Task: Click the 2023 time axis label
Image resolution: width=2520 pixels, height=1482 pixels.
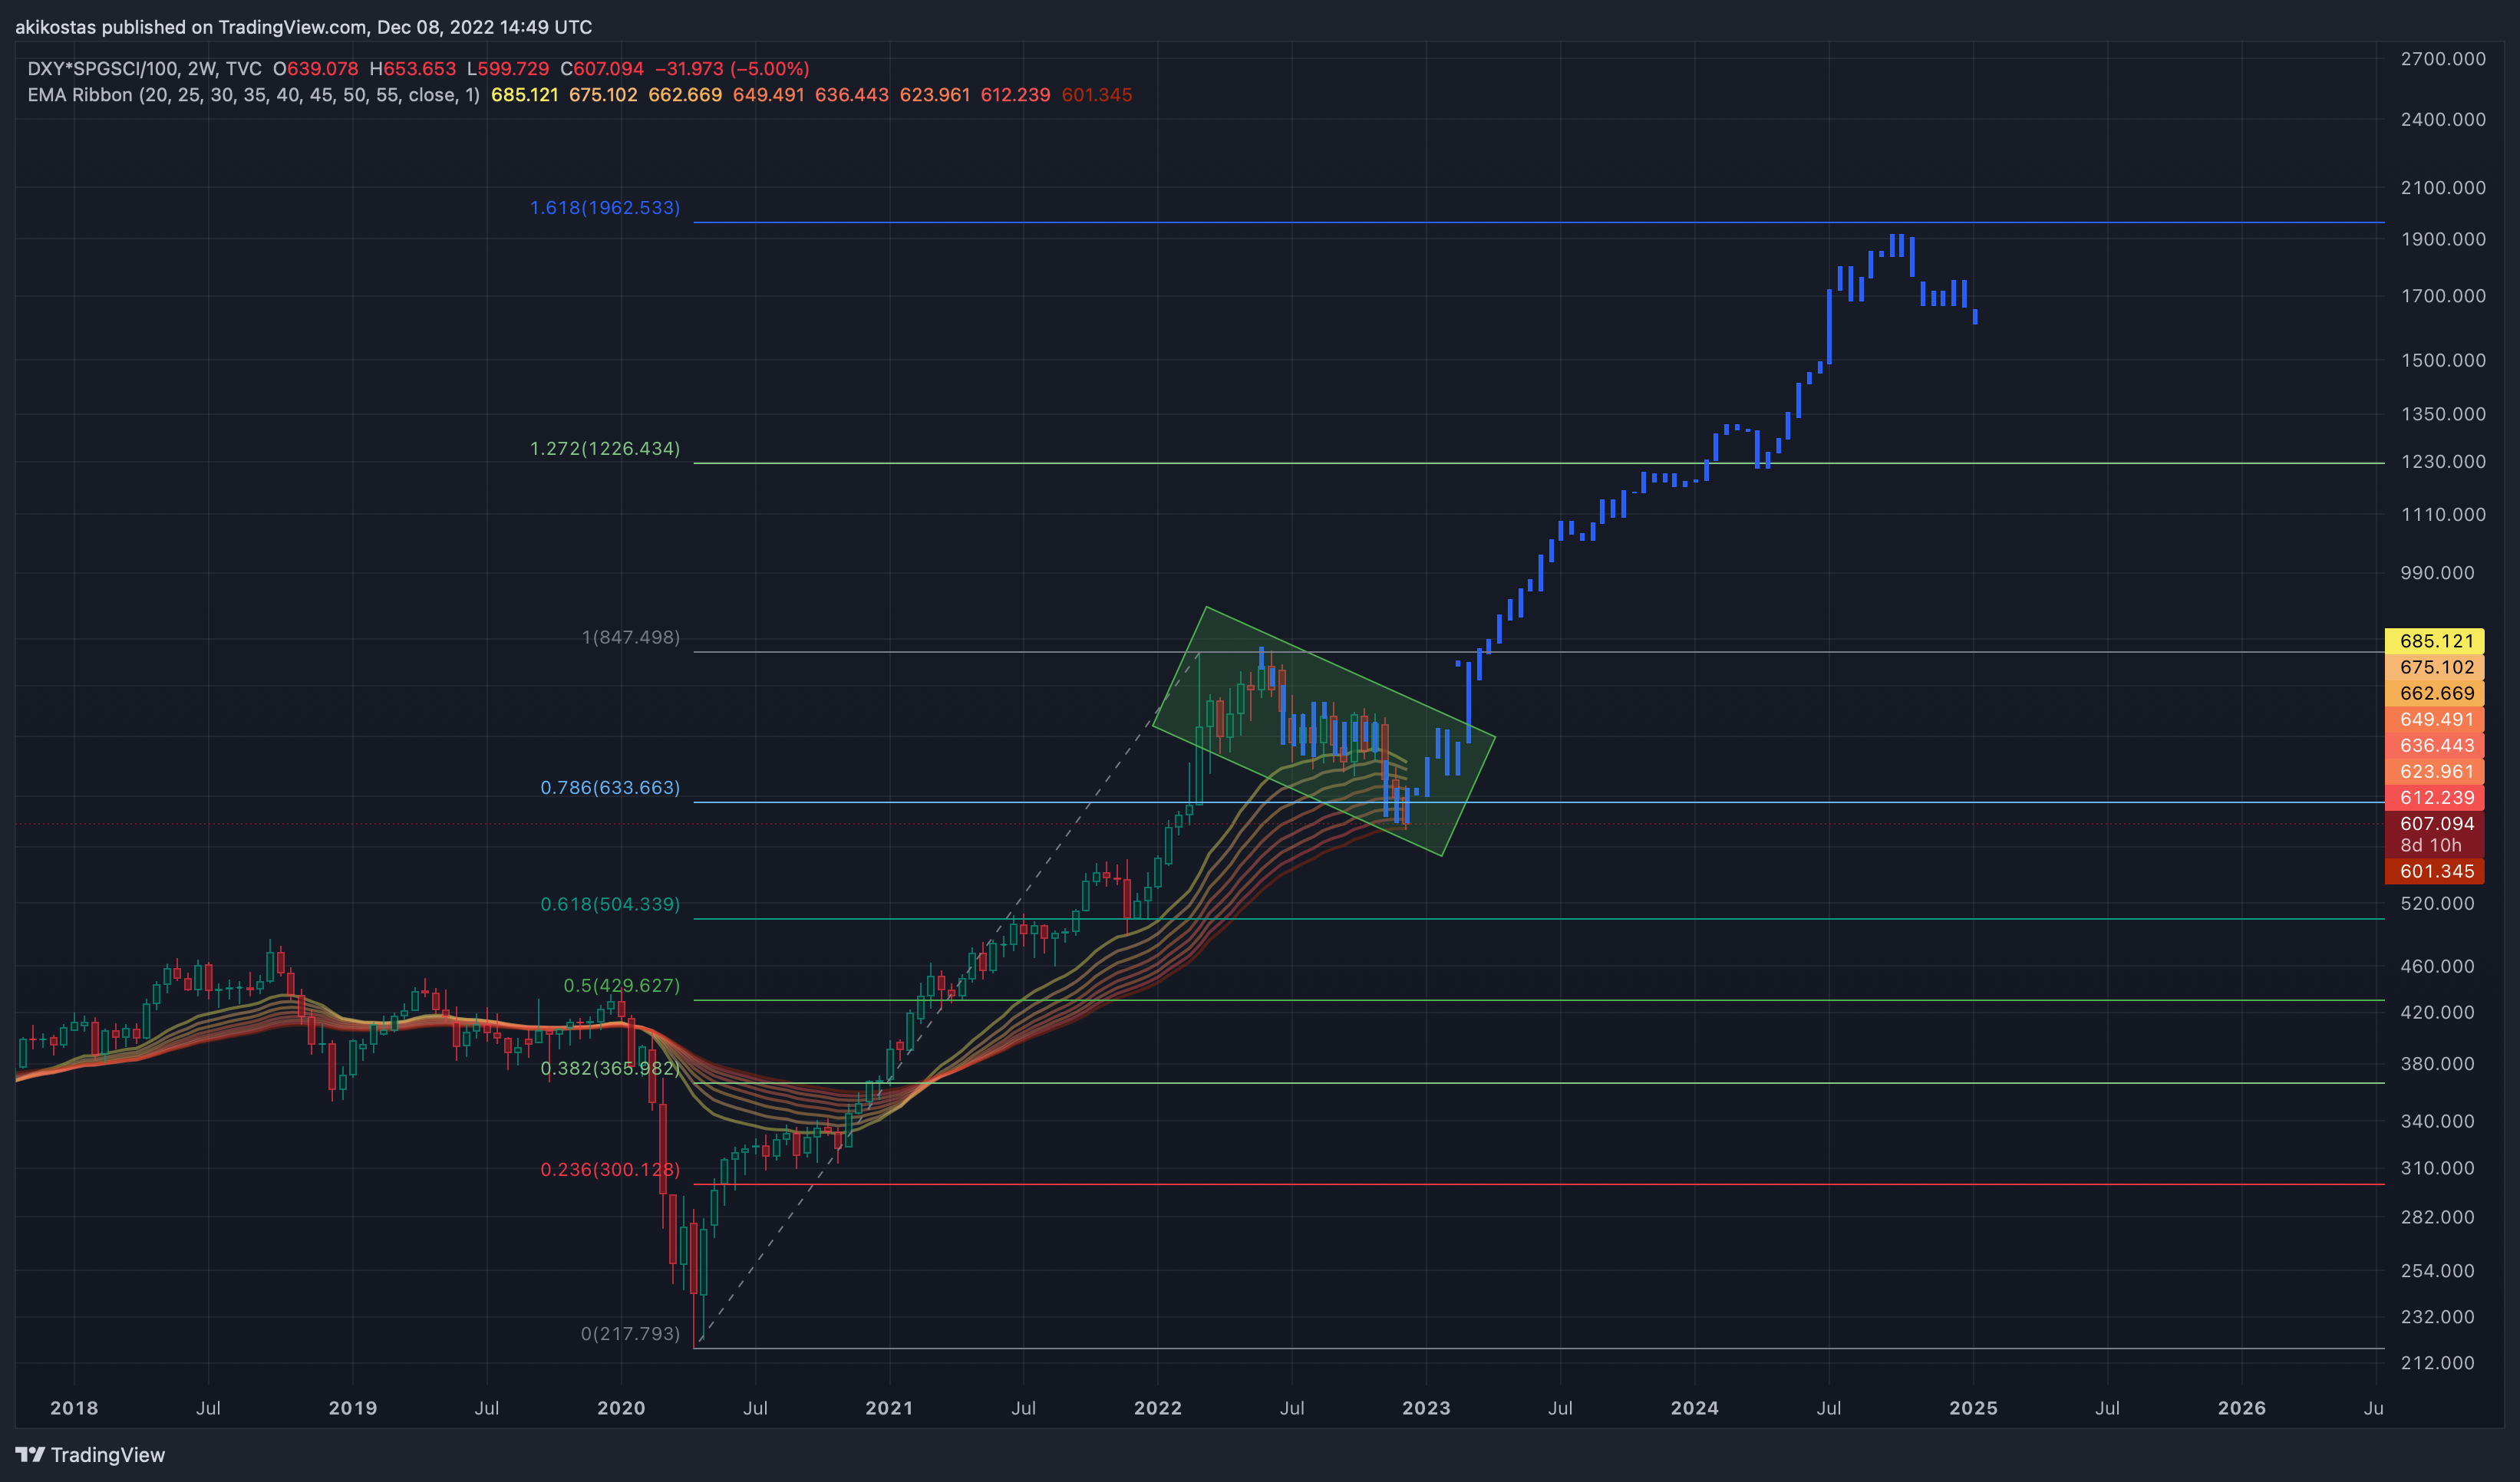Action: coord(1426,1408)
